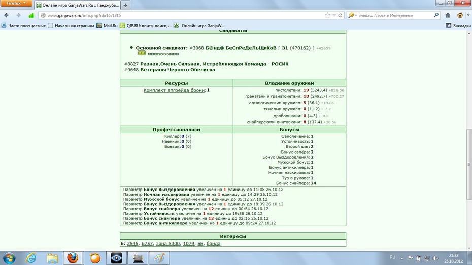
Task: Click the Reload page icon
Action: tap(340, 15)
